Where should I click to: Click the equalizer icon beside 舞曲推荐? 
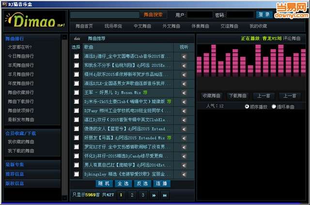click(x=77, y=38)
